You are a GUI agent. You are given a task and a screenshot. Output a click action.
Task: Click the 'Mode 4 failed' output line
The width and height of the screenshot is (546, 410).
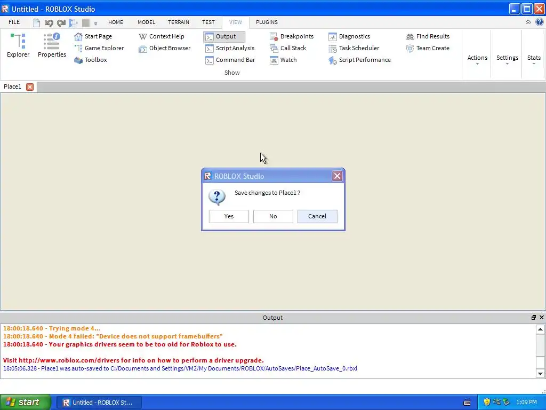(113, 336)
